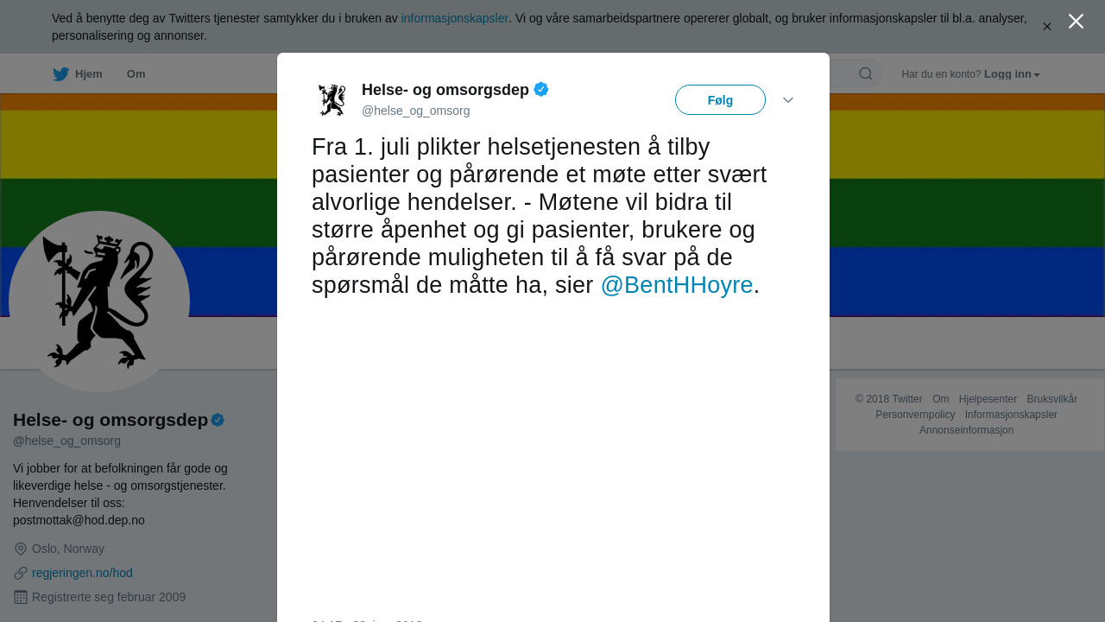1105x622 pixels.
Task: Click the verified badge in tweet header
Action: [541, 89]
